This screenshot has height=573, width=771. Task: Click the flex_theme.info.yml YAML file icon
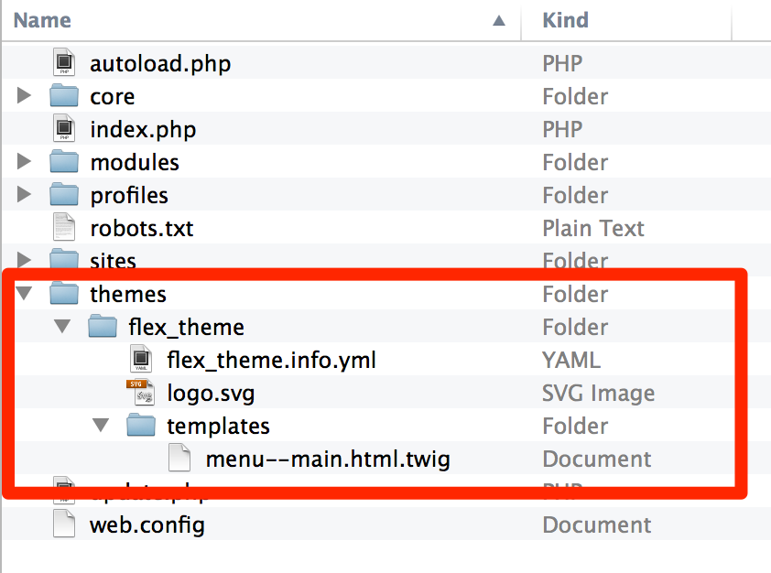pos(141,359)
